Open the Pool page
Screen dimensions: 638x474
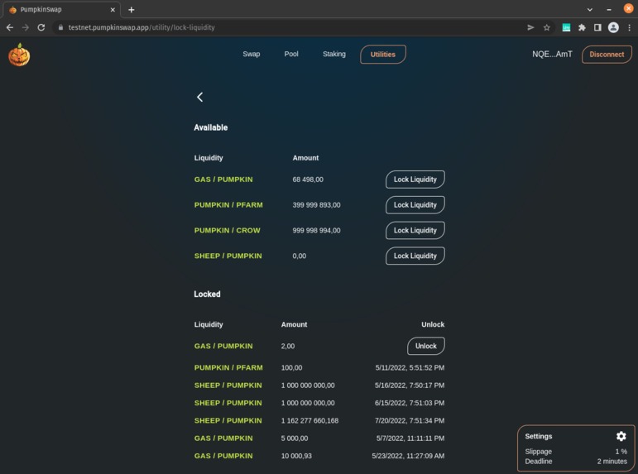(291, 54)
